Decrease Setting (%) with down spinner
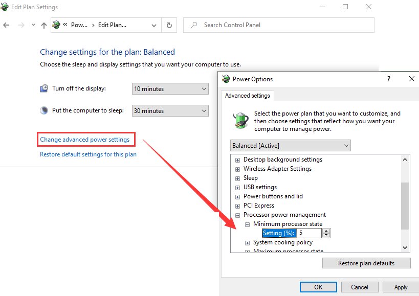Viewport: 419px width, 296px height. (326, 235)
